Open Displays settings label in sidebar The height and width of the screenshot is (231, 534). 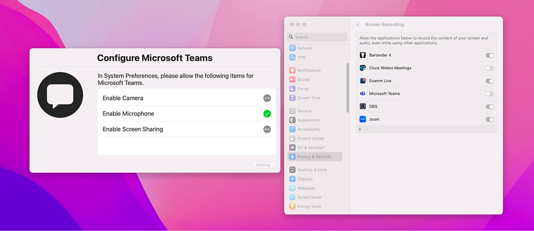point(305,179)
